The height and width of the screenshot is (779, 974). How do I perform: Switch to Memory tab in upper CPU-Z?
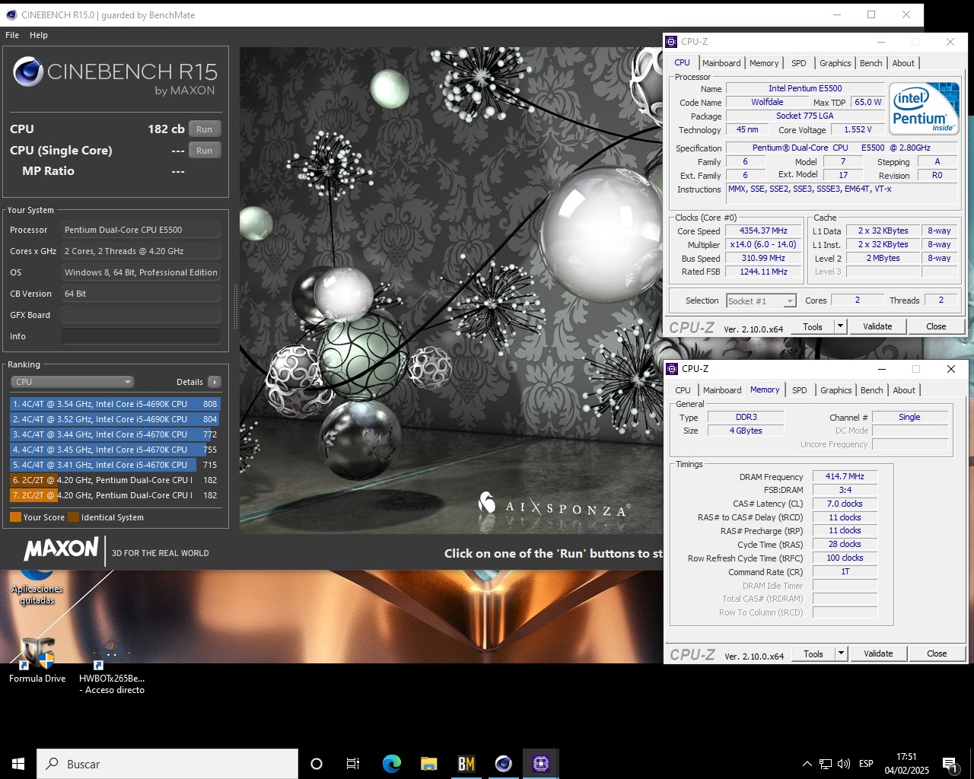pyautogui.click(x=763, y=63)
